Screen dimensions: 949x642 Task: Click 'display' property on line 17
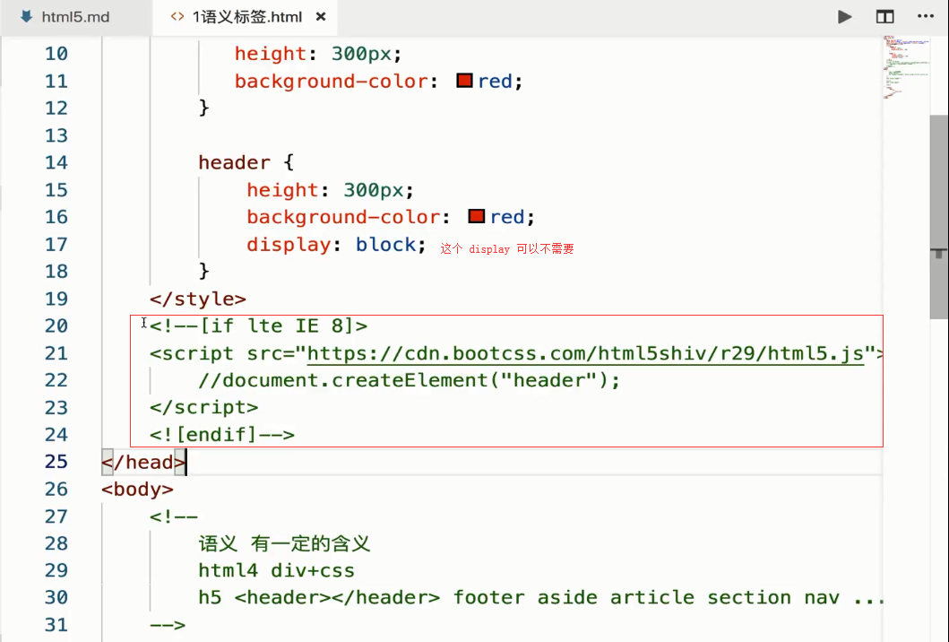pos(289,245)
